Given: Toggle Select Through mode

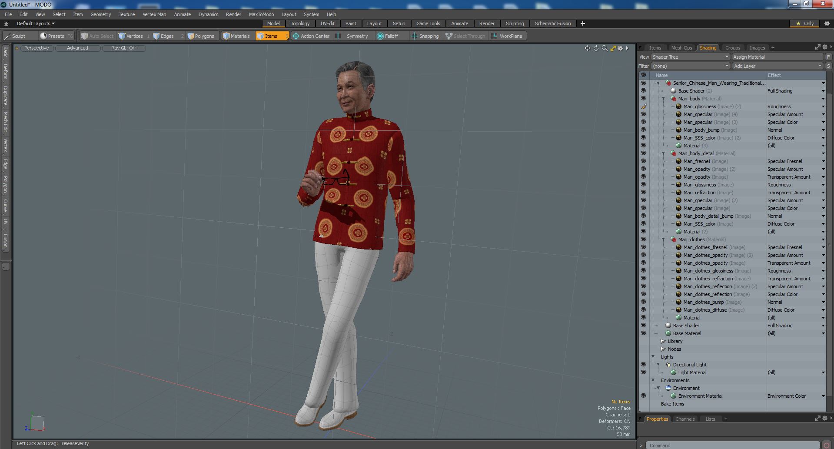Looking at the screenshot, I should point(465,36).
